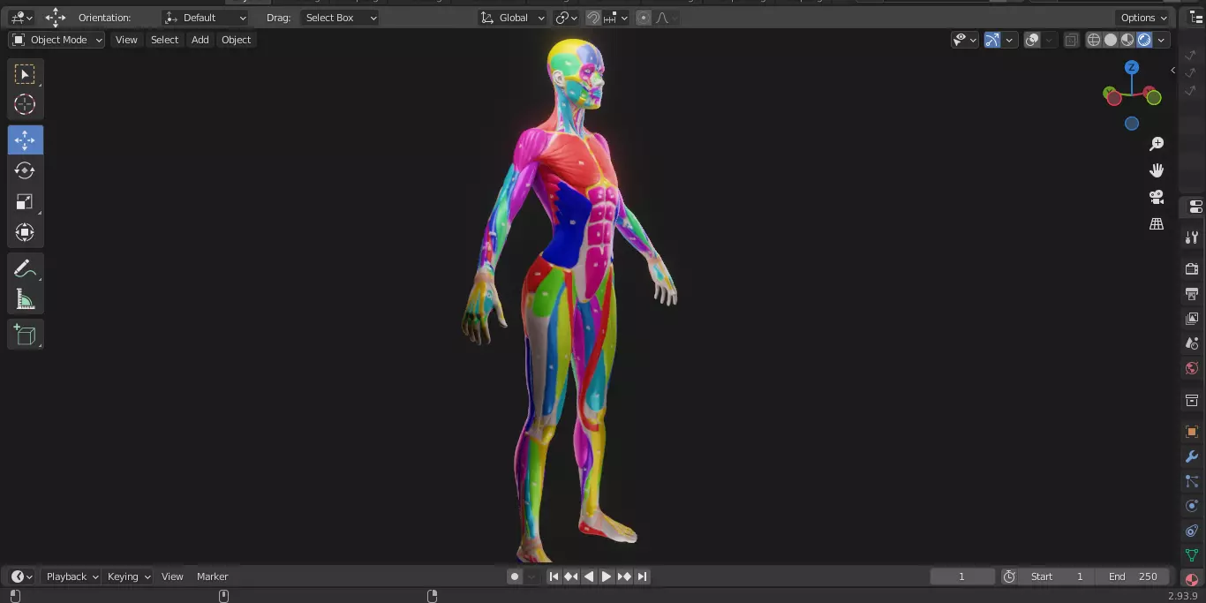Open the Active Tool properties tab
1206x603 pixels.
pyautogui.click(x=1192, y=237)
